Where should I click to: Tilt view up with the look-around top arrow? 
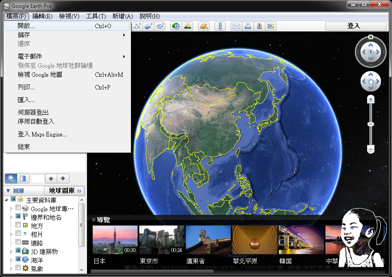click(x=371, y=45)
